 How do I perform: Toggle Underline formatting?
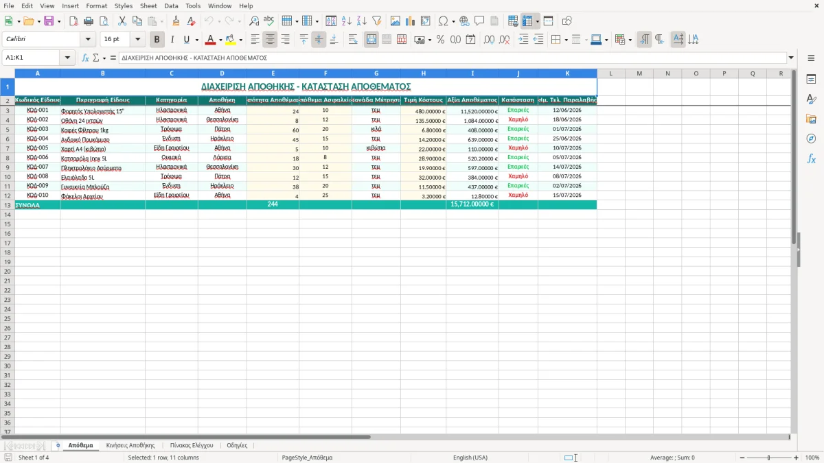[x=186, y=40]
